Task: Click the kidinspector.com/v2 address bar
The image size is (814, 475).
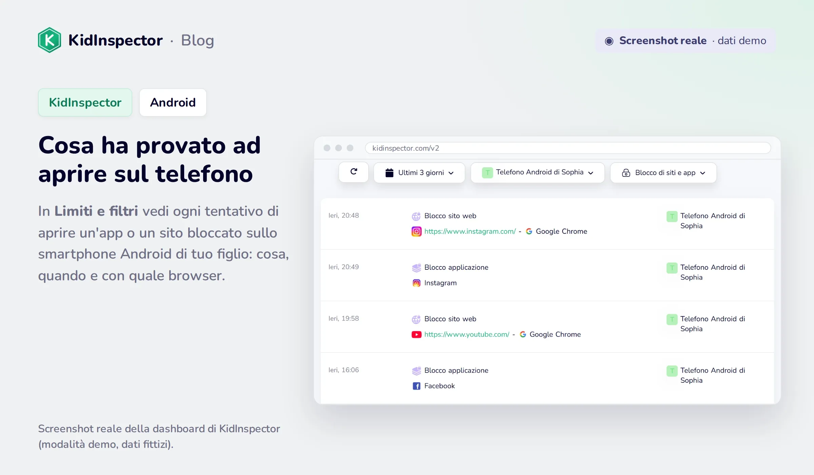Action: click(568, 148)
